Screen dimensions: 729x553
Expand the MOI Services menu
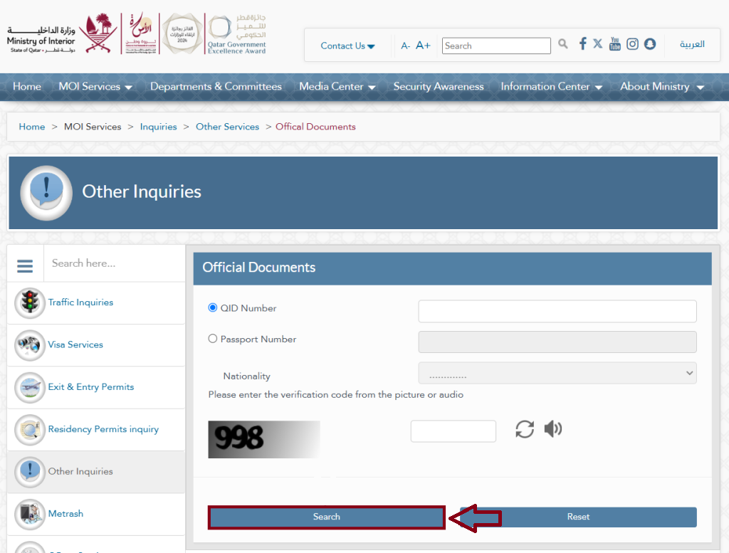(x=95, y=86)
